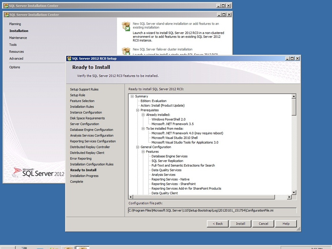Click the SQL Server 2012 RC0 Setup title icon
332x249 pixels.
click(x=69, y=58)
